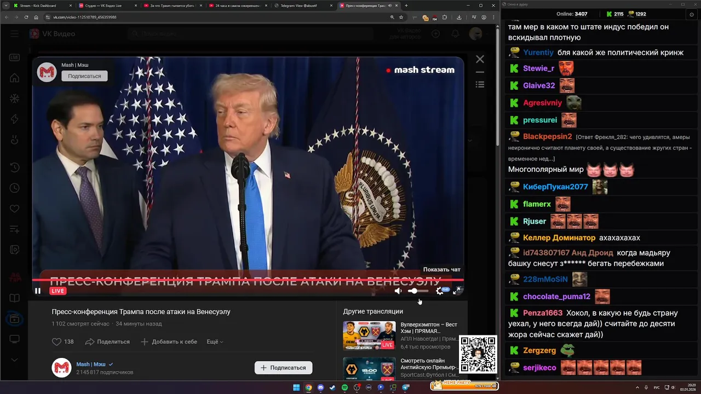Open username Yurentiy in chat
The height and width of the screenshot is (394, 701).
click(538, 53)
